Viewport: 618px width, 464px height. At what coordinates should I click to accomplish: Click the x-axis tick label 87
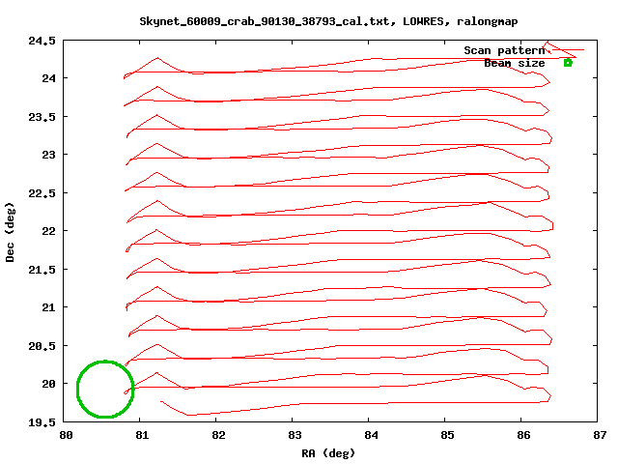(x=600, y=435)
